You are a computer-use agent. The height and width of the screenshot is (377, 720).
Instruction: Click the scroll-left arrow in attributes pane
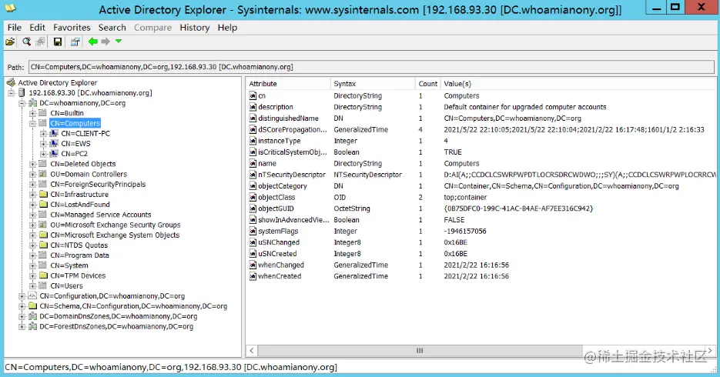click(x=251, y=350)
